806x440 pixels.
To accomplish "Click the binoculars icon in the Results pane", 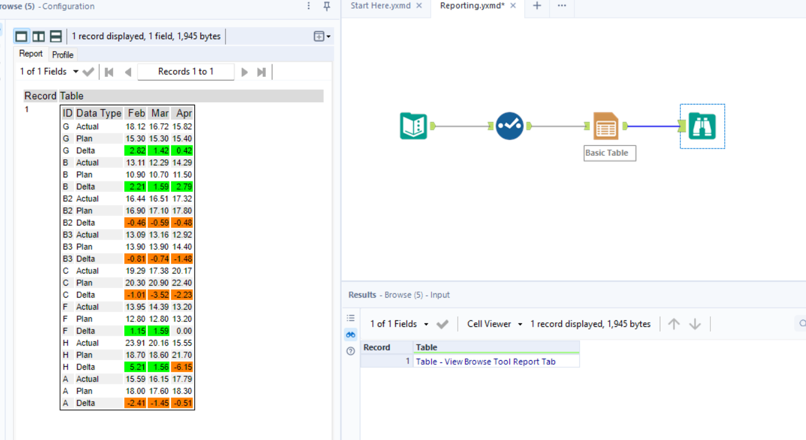I will pyautogui.click(x=349, y=335).
